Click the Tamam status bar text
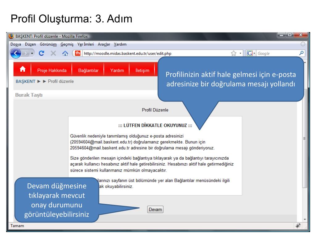The height and width of the screenshot is (237, 316). 17,226
